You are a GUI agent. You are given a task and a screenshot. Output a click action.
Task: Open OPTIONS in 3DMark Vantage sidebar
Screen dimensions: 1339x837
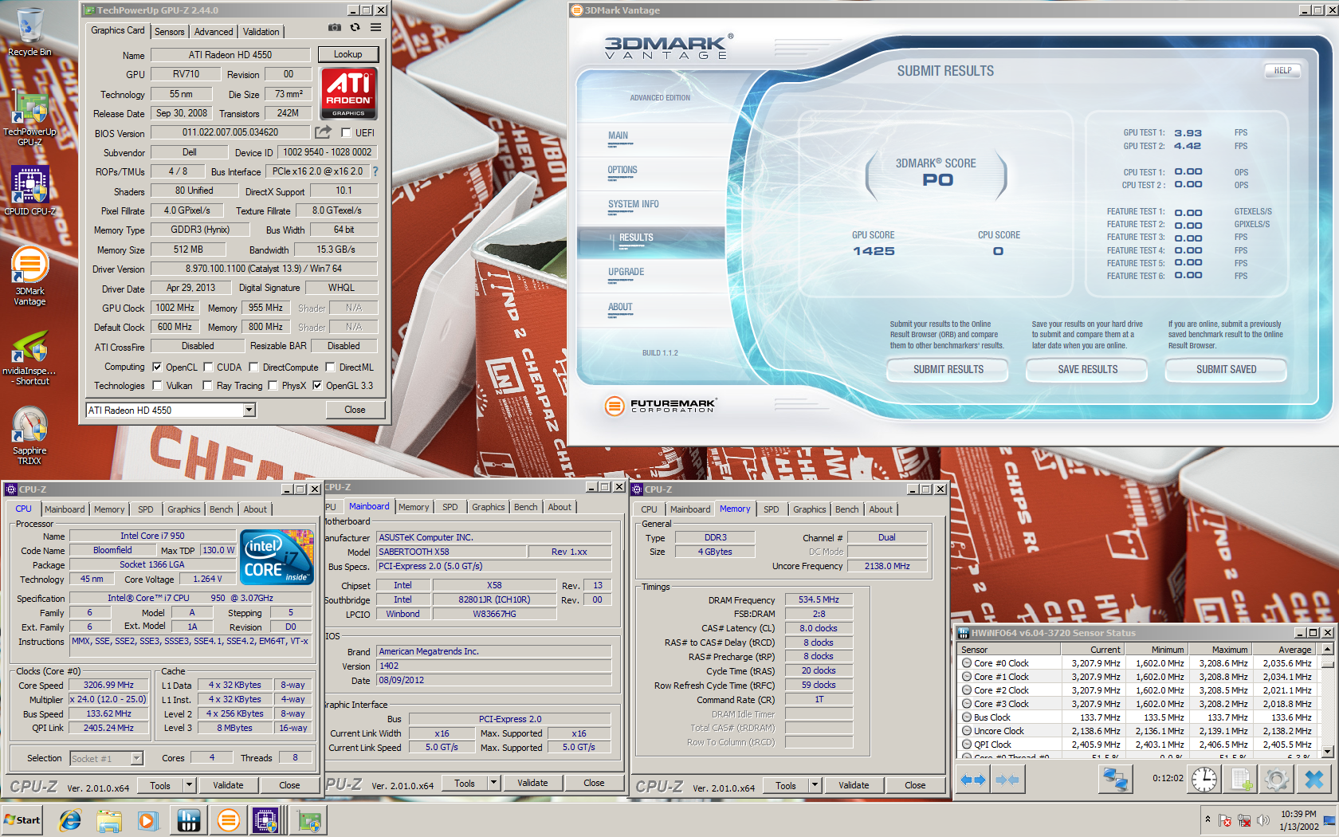(x=622, y=170)
